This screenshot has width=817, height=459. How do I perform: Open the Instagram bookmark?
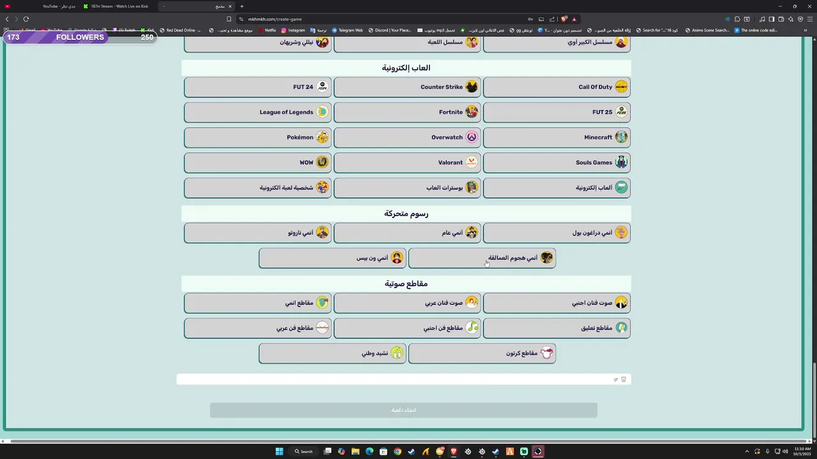(x=293, y=30)
